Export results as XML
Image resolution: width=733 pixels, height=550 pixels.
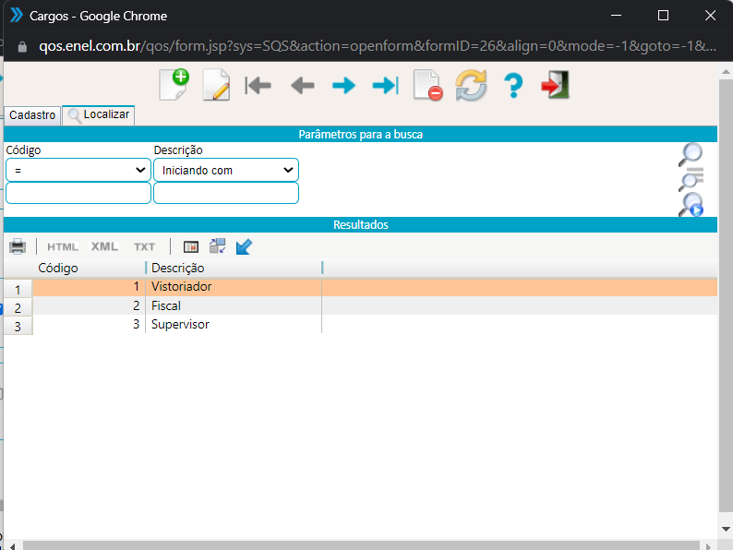[x=104, y=246]
